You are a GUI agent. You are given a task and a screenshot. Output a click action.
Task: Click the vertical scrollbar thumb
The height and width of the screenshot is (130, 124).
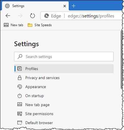click(x=122, y=60)
